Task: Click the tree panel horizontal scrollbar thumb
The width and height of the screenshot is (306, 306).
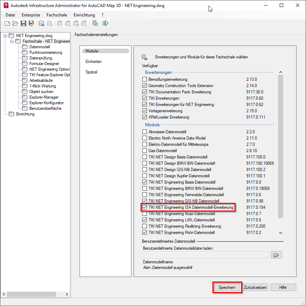Action: [x=32, y=294]
